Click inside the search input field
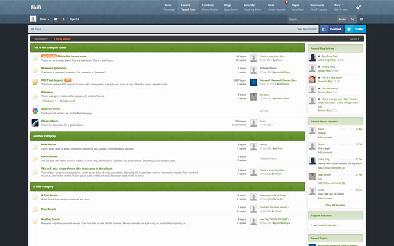The height and width of the screenshot is (246, 394). (x=311, y=19)
